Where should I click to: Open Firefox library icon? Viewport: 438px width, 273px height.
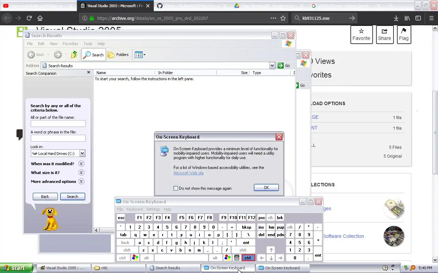pos(407,18)
